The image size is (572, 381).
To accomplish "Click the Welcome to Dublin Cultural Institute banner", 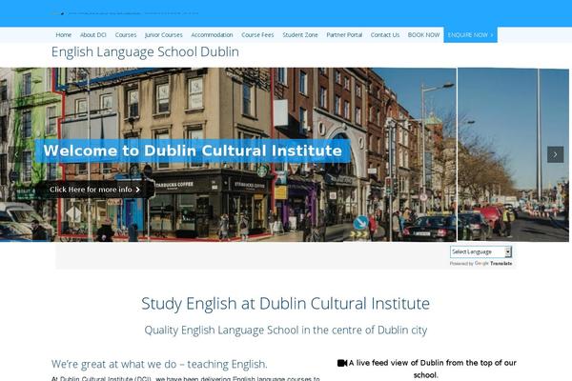I will point(193,150).
